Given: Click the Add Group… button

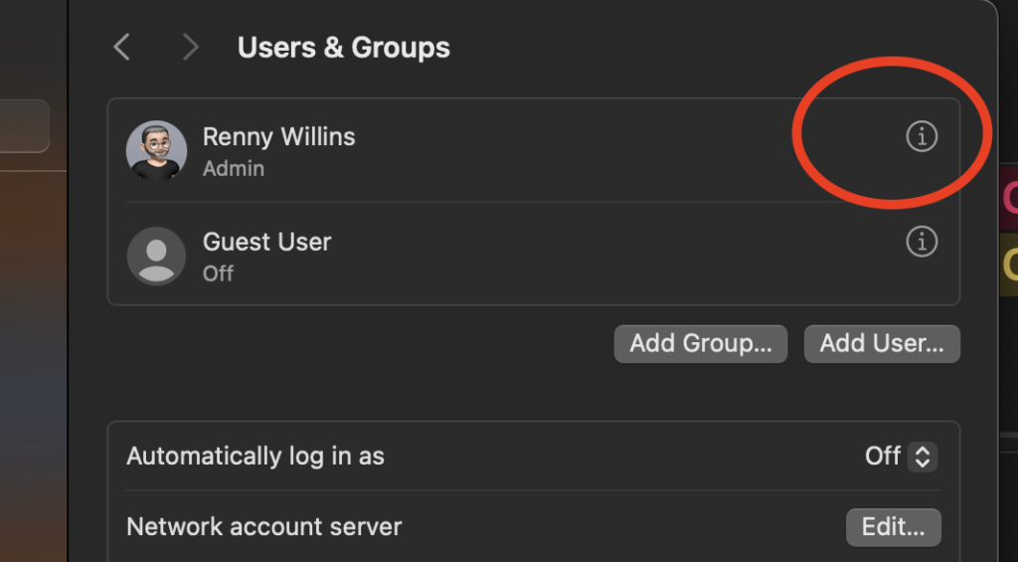Looking at the screenshot, I should click(x=701, y=344).
